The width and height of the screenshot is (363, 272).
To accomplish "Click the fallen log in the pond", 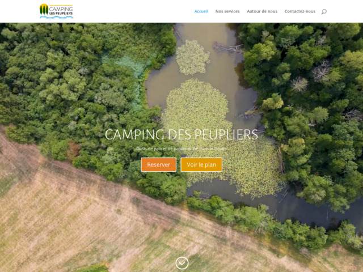I will [x=228, y=48].
